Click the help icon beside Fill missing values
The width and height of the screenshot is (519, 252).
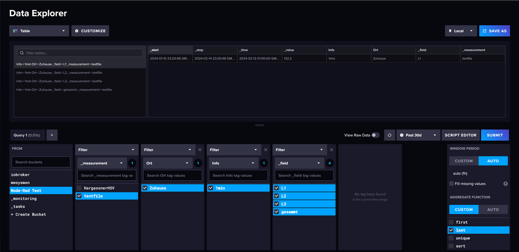click(505, 184)
